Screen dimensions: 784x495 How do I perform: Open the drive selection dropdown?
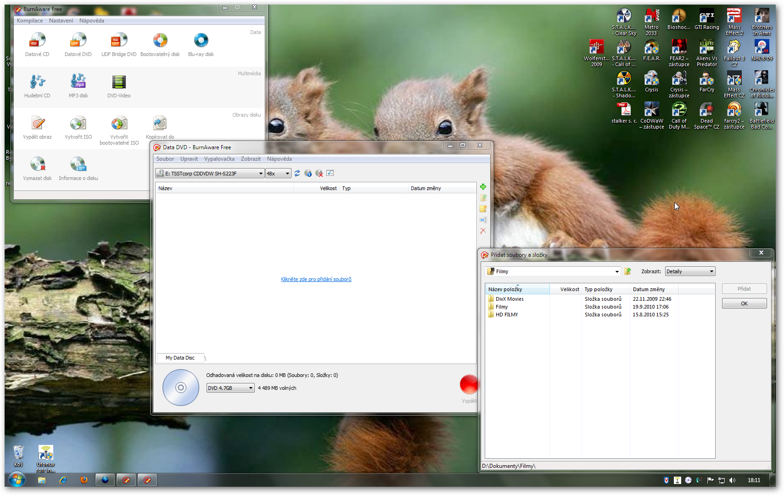[x=260, y=174]
